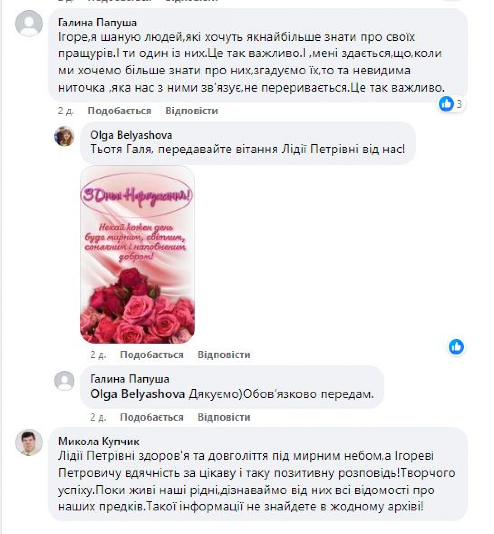Click the bold Olga Belyashova mention tag
The height and width of the screenshot is (534, 494).
138,394
